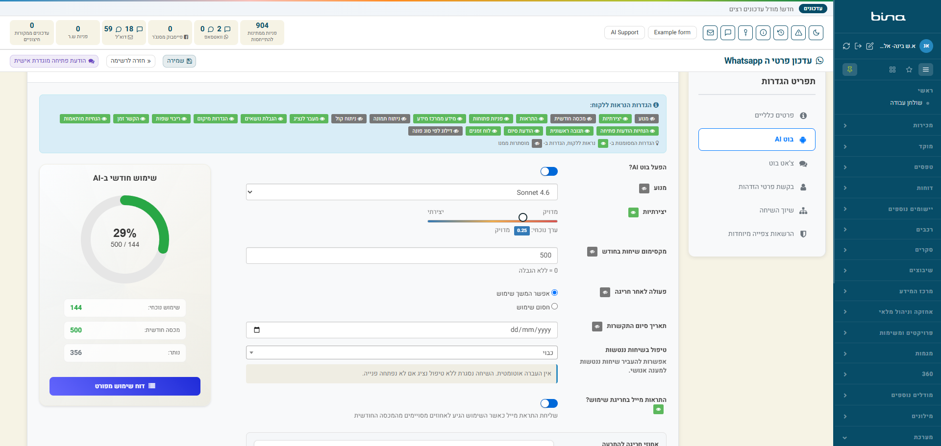Select אפשר המשך שימוש radio option
This screenshot has width=941, height=446.
pyautogui.click(x=554, y=293)
